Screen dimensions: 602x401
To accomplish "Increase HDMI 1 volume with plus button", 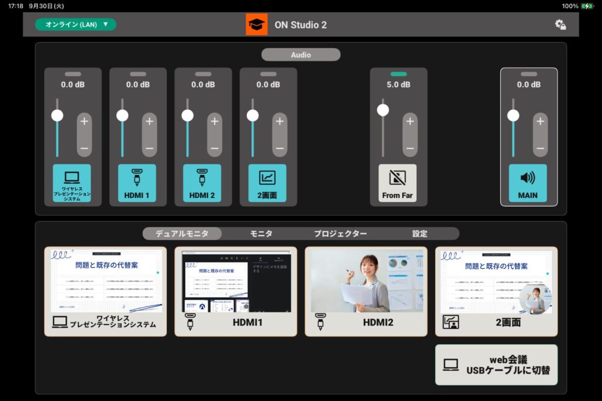I will 149,122.
